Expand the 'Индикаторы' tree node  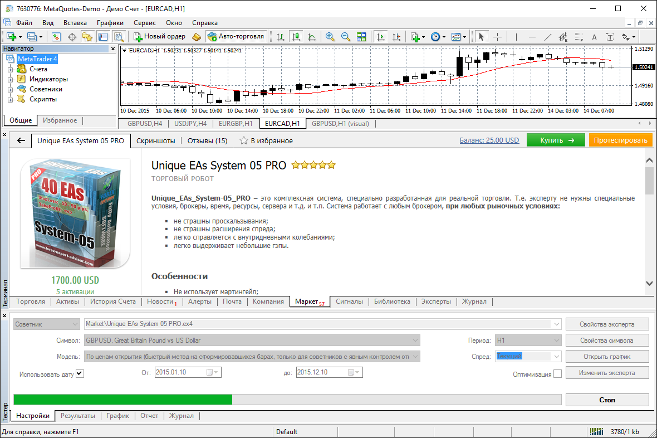coord(11,79)
